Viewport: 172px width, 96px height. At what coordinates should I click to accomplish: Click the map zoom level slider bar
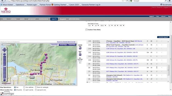click(4, 67)
